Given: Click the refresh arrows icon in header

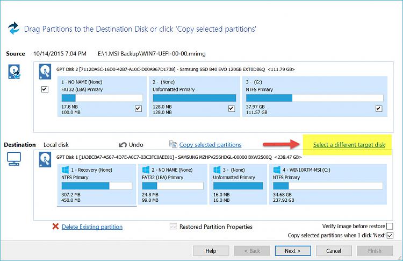Looking at the screenshot, I should (14, 28).
